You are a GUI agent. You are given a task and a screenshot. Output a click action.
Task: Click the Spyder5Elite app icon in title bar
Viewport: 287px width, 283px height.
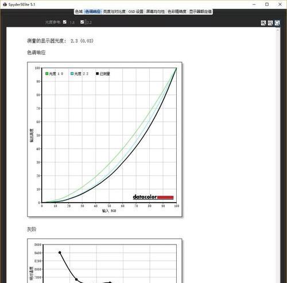click(5, 5)
